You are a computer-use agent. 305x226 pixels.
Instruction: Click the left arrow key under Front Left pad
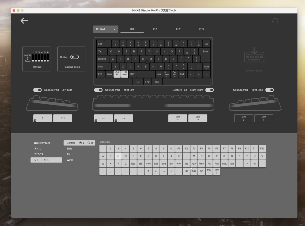click(104, 118)
